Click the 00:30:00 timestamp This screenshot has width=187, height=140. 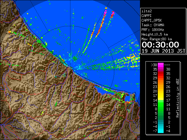pyautogui.click(x=160, y=45)
